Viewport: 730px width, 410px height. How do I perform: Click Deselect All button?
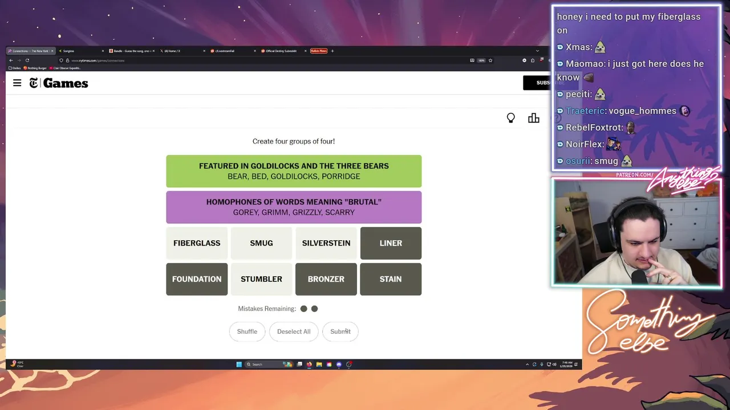point(294,331)
